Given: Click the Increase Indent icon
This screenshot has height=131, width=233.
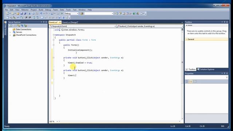Looking at the screenshot, I should pos(30,17).
